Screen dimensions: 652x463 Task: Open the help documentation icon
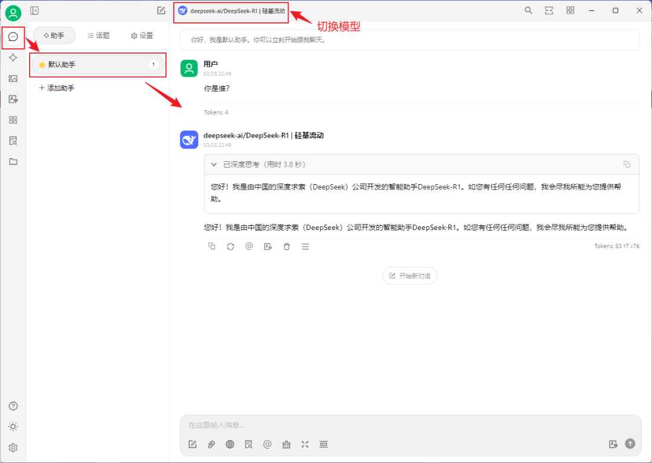coord(13,406)
